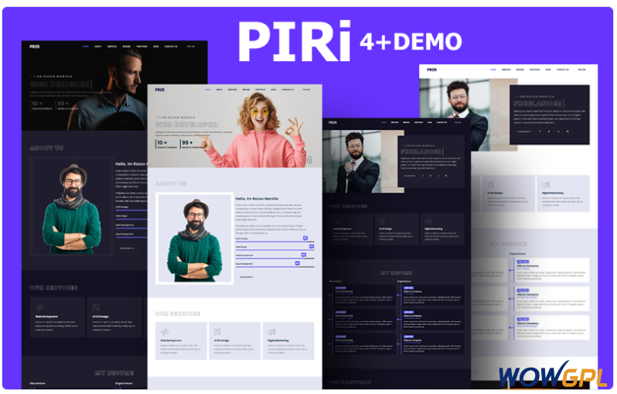Image resolution: width=617 pixels, height=394 pixels.
Task: Select the Home nav item in the dark Freelancer demo
Action: (x=383, y=122)
